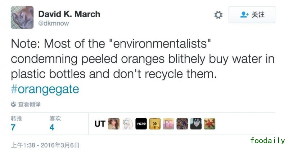The height and width of the screenshot is (154, 288).
Task: Open the #orangegate hashtag
Action: [45, 89]
